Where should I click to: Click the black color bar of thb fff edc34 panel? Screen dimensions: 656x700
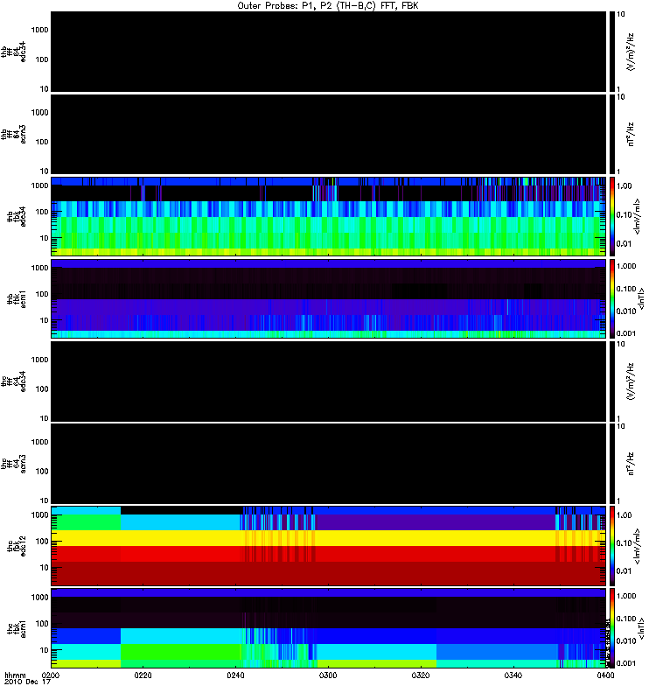click(612, 52)
